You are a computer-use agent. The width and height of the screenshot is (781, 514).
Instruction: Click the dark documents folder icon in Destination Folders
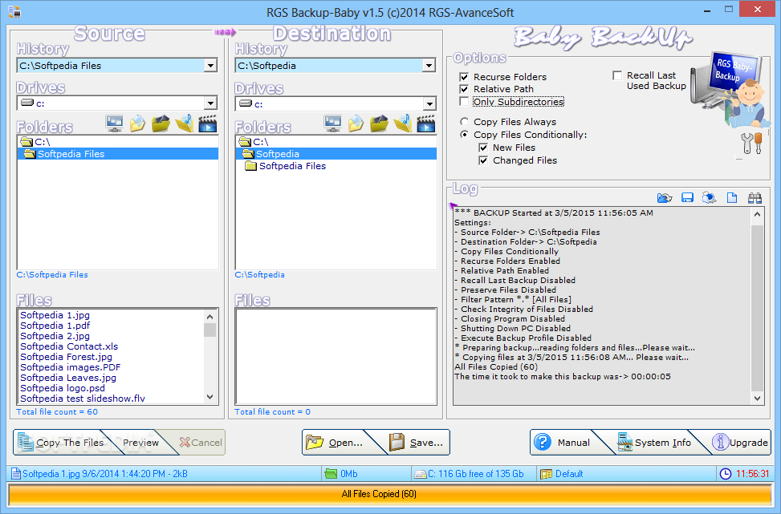379,123
